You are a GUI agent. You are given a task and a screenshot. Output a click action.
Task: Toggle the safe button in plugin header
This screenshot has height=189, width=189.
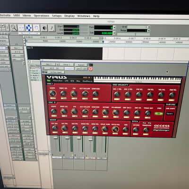coord(84,69)
